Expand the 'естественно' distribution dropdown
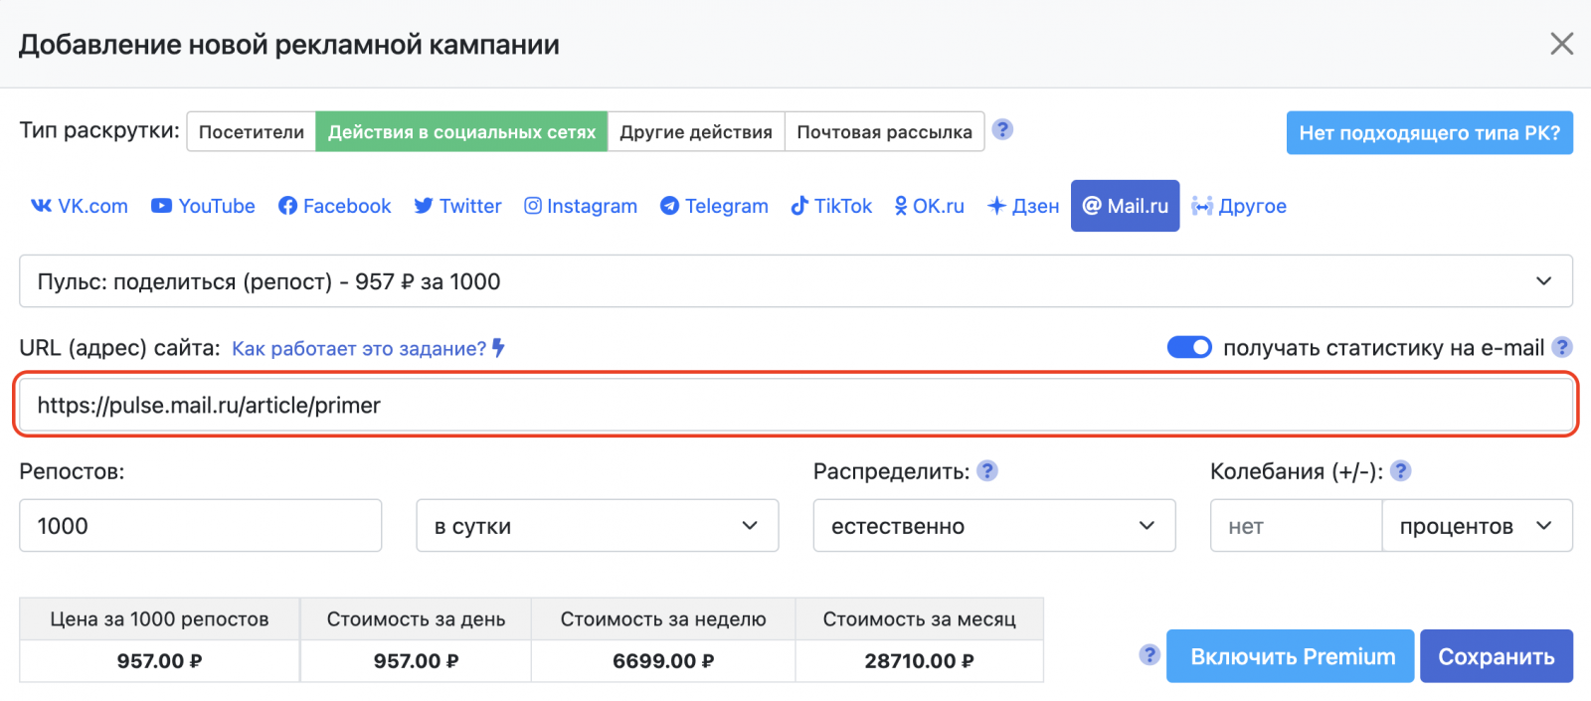Viewport: 1591px width, 701px height. [993, 526]
